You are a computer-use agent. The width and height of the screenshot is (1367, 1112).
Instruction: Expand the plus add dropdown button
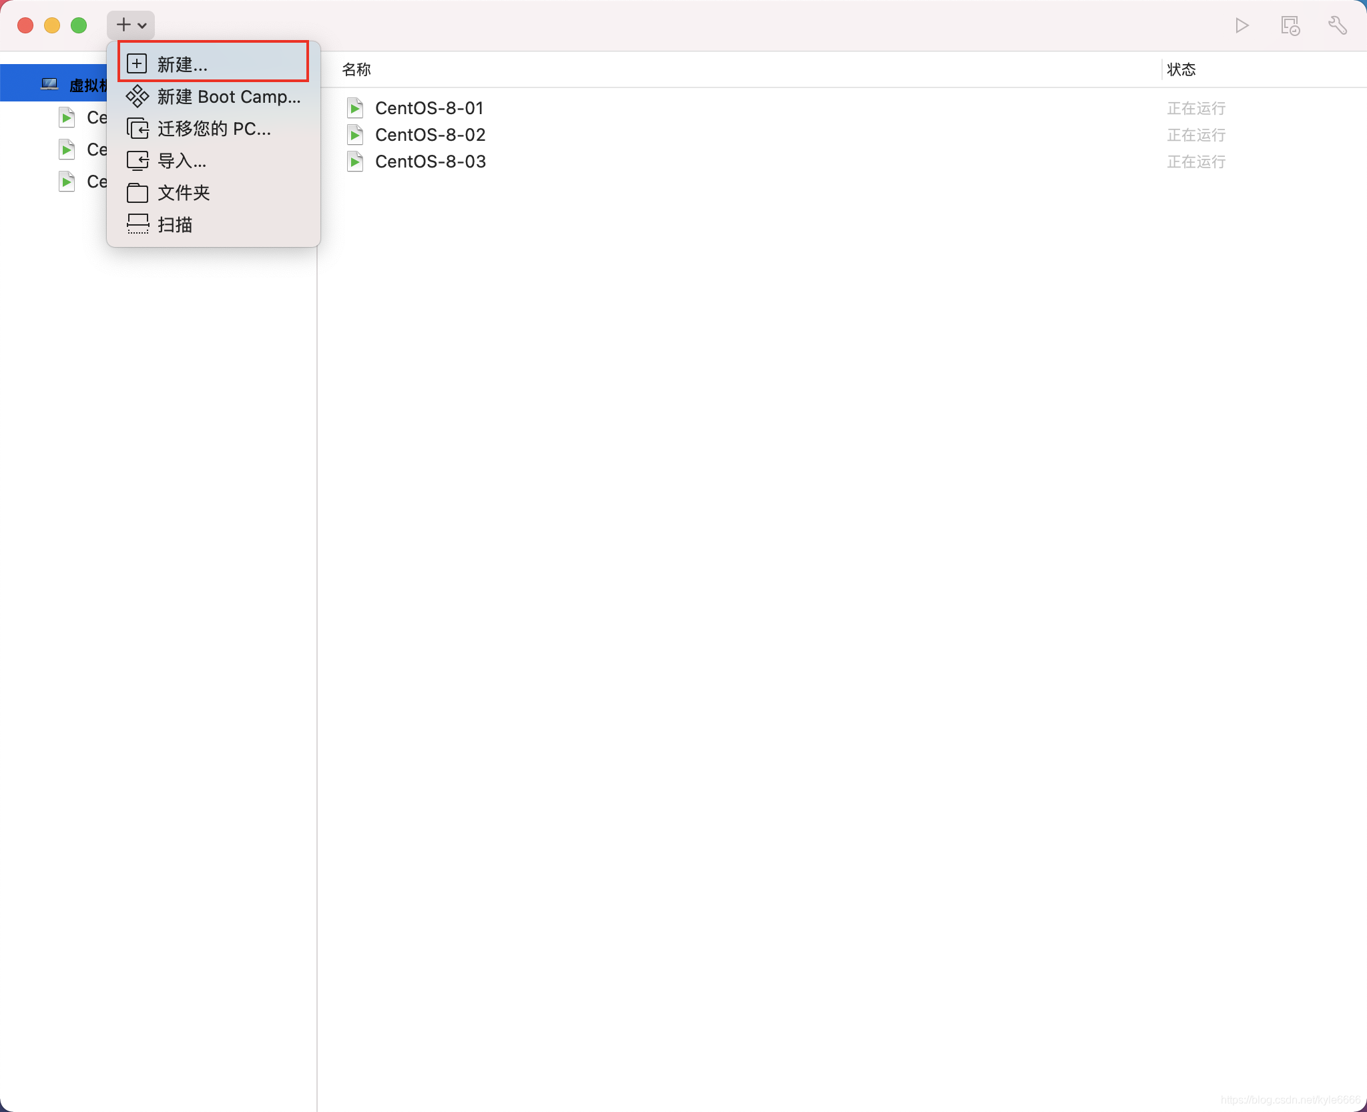(x=131, y=25)
